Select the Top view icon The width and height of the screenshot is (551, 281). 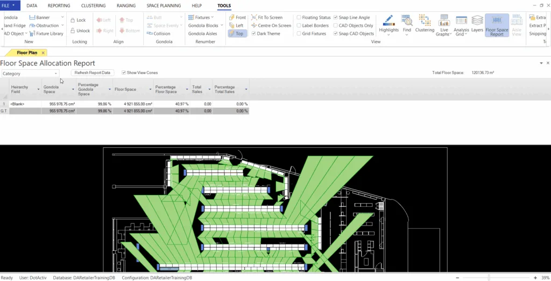click(236, 33)
